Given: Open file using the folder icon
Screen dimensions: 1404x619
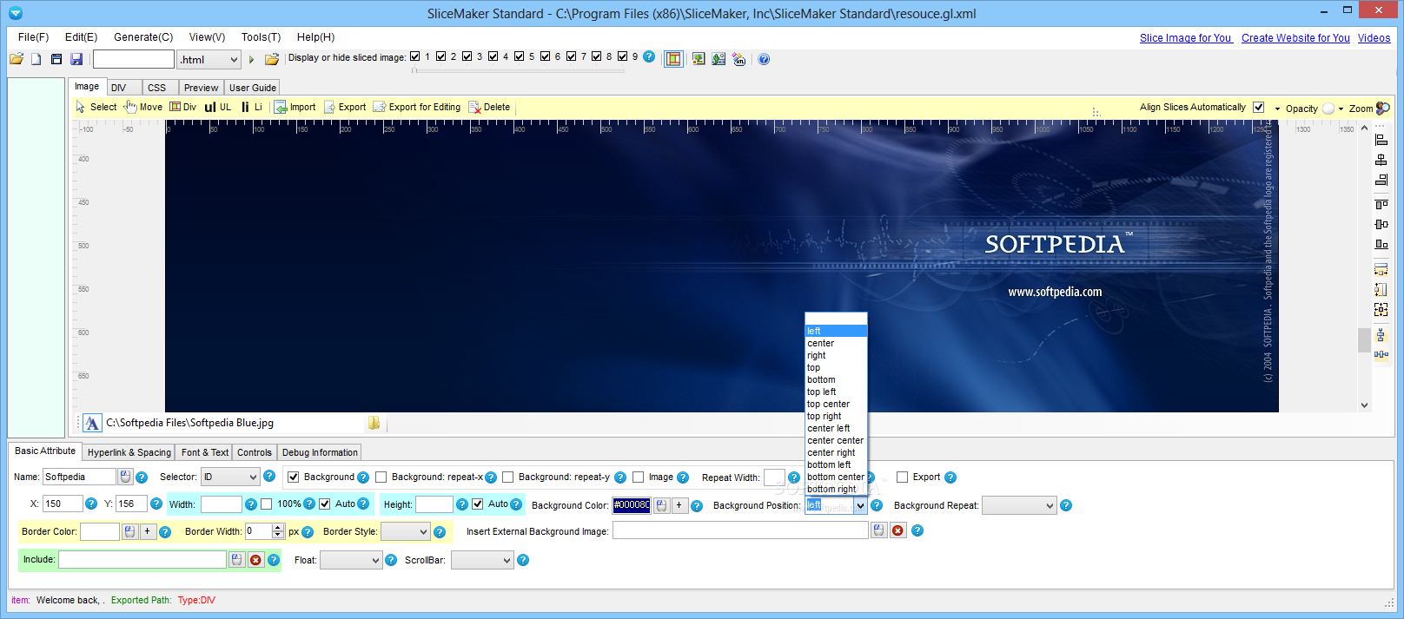Looking at the screenshot, I should 17,59.
